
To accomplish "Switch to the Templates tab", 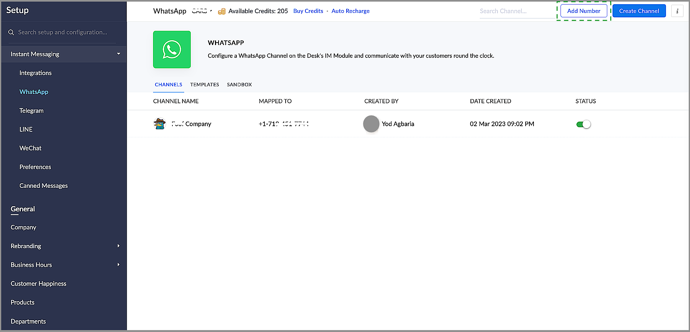I will coord(205,85).
